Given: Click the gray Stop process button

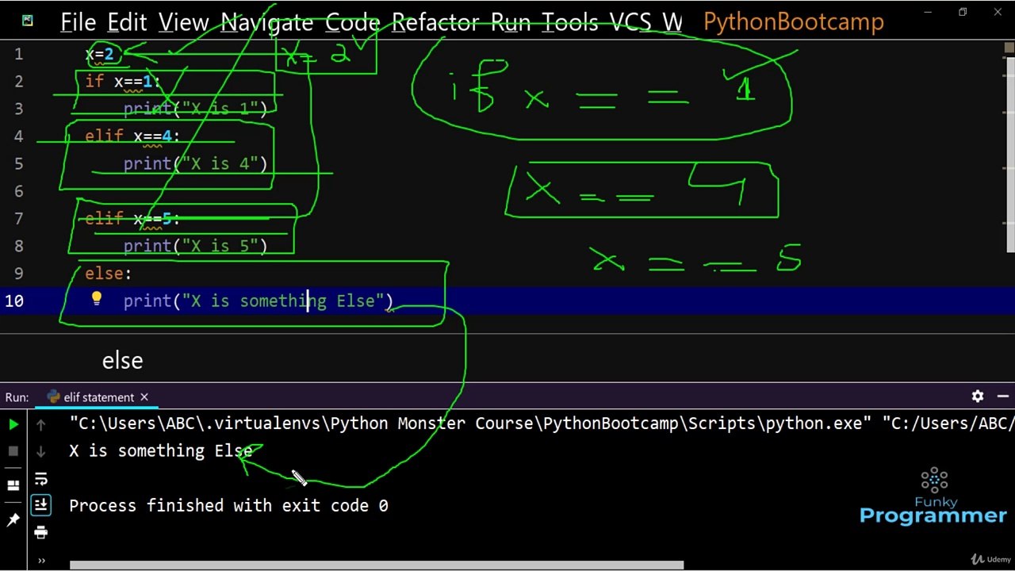Looking at the screenshot, I should pos(13,451).
